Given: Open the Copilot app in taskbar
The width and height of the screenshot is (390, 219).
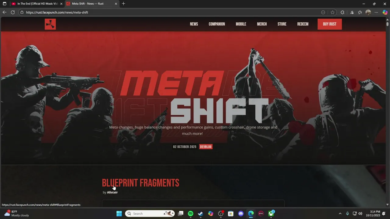Looking at the screenshot, I should pos(211,214).
